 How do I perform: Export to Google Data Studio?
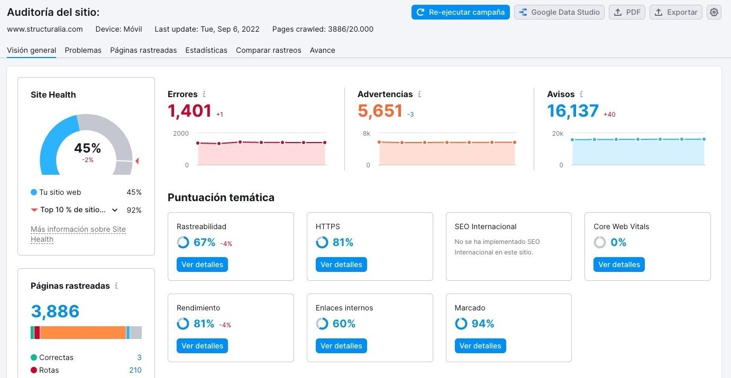point(560,12)
